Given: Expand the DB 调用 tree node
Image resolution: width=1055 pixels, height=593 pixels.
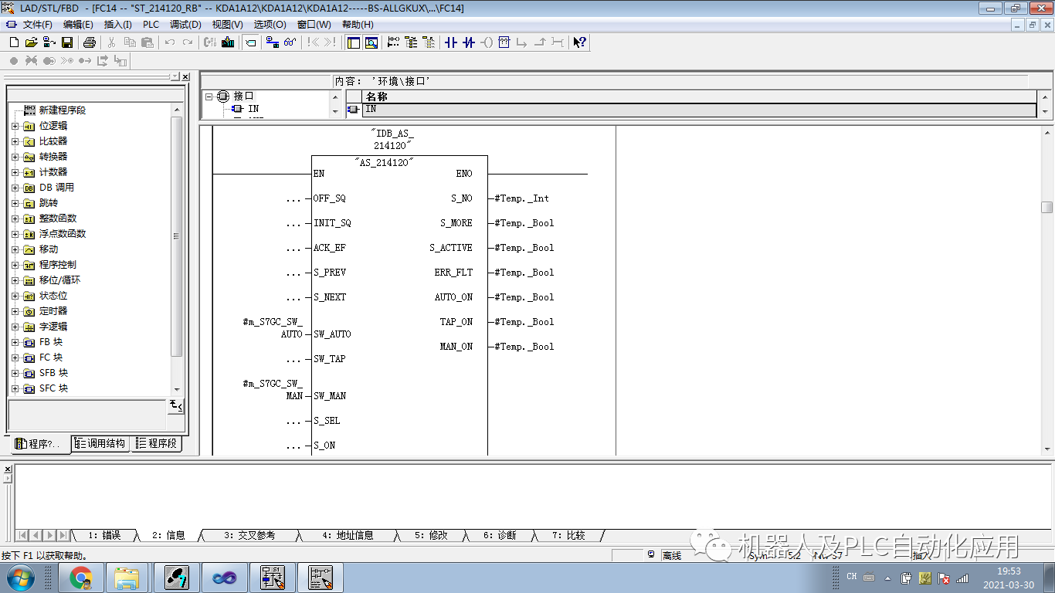Looking at the screenshot, I should [x=15, y=188].
